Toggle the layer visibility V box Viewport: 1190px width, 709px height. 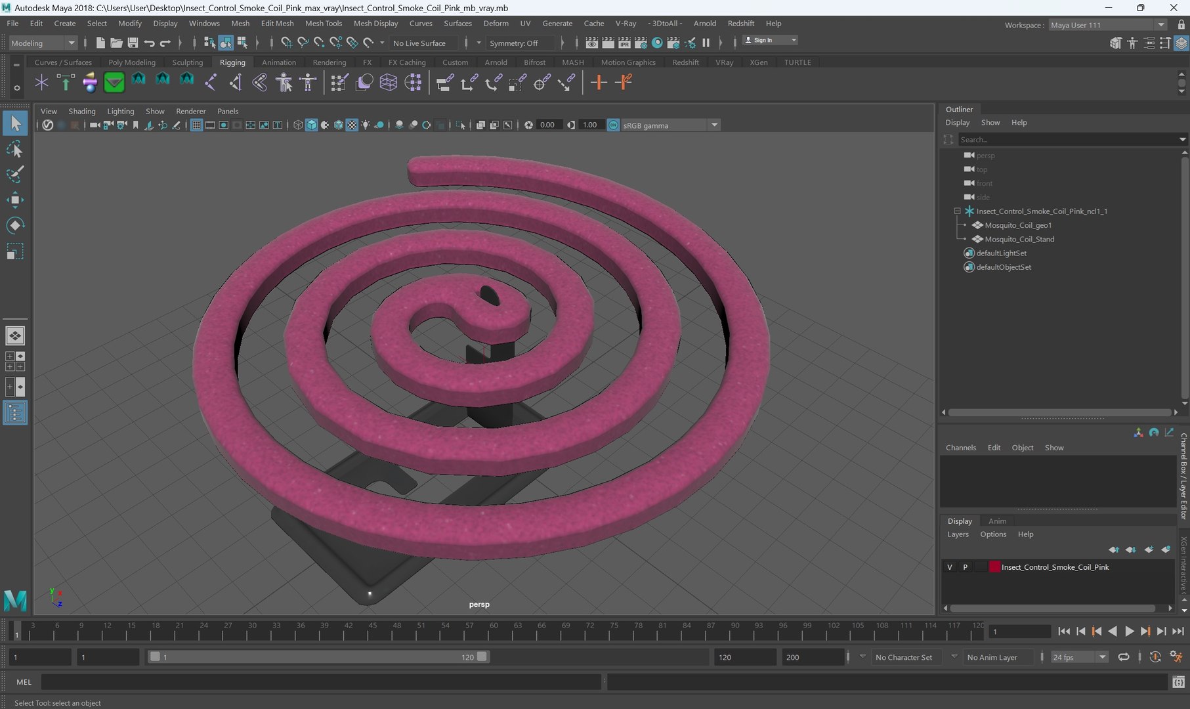click(950, 567)
